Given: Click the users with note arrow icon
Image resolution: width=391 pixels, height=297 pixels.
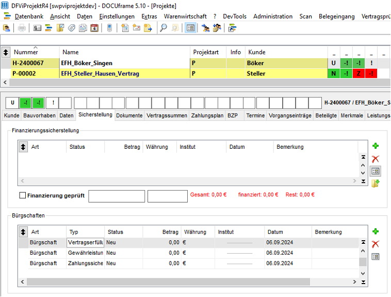Looking at the screenshot, I should tap(217, 28).
